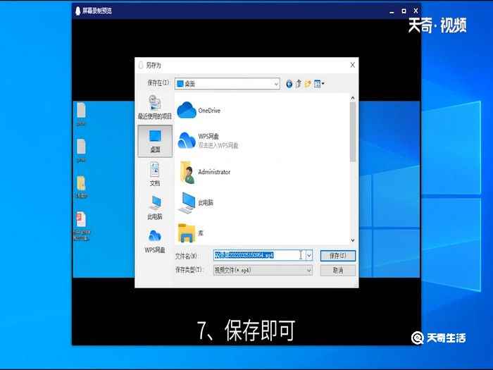493x370 pixels.
Task: Select Documents in the places bar
Action: (x=155, y=174)
